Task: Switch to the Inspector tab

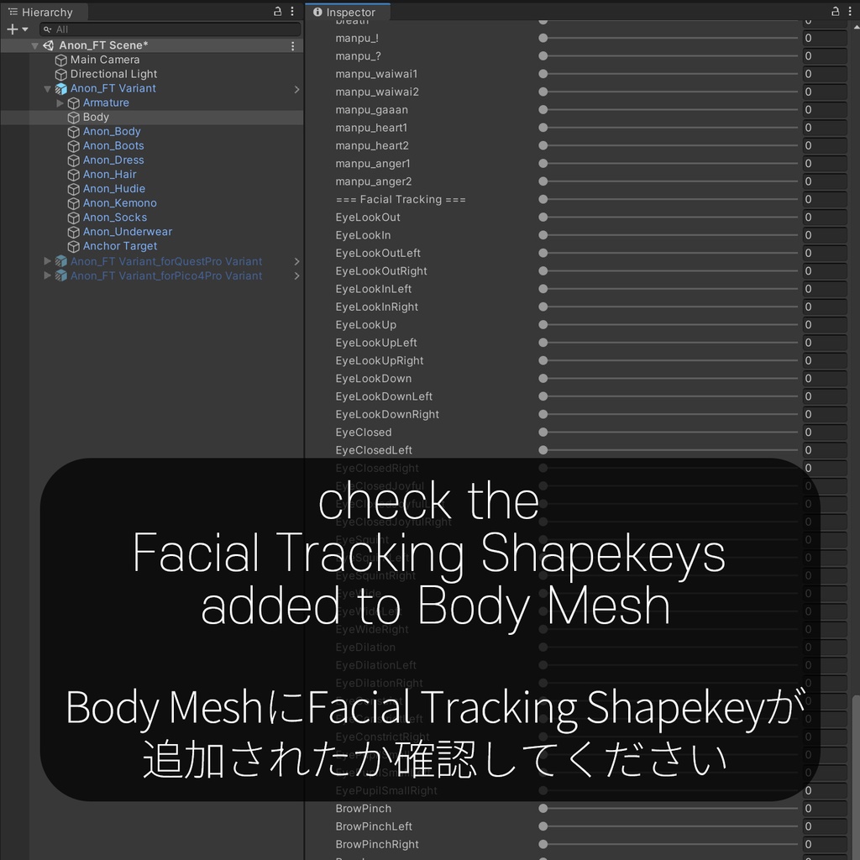Action: (x=347, y=12)
